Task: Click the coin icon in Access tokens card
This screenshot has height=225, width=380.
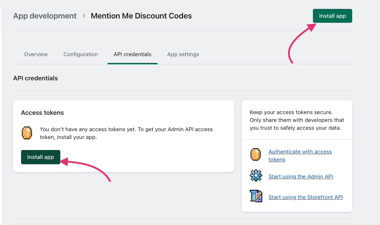Action: [x=27, y=133]
